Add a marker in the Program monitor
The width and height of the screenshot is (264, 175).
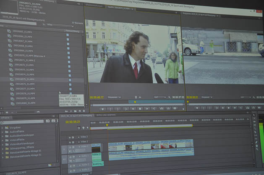[197, 108]
